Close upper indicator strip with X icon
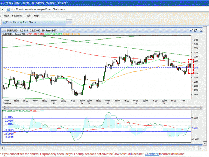Screen dimensions: 209x157 (x=201, y=106)
